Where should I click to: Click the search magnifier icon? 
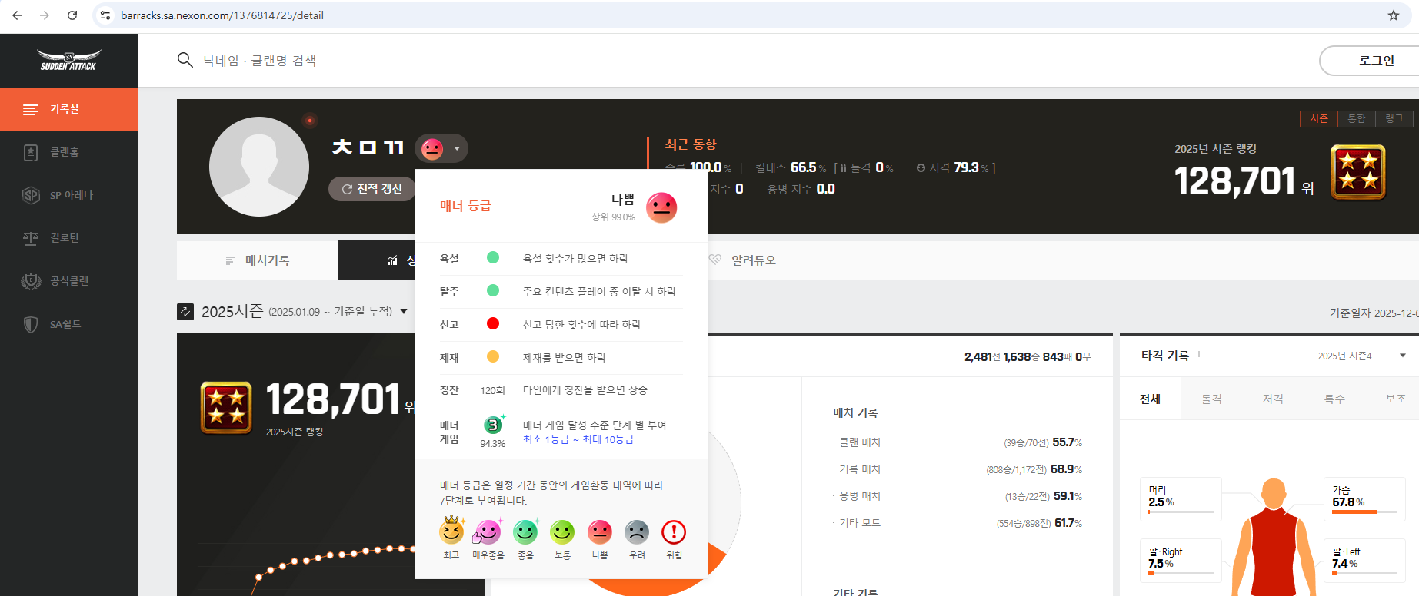pos(185,60)
